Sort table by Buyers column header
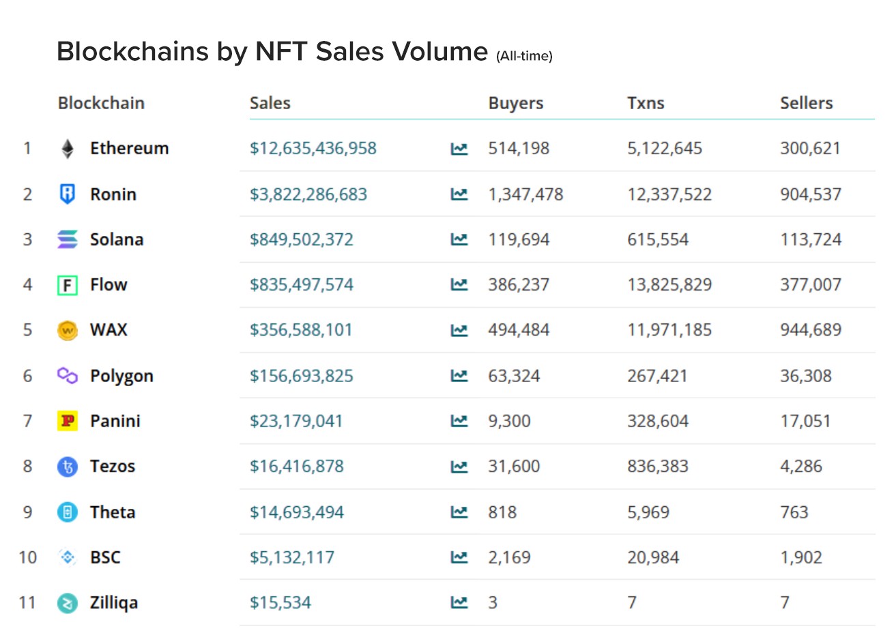 (515, 103)
